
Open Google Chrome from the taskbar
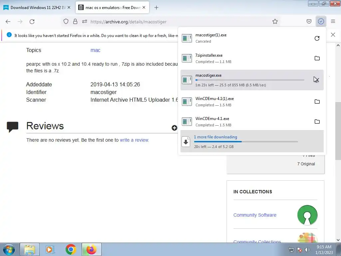(71, 249)
